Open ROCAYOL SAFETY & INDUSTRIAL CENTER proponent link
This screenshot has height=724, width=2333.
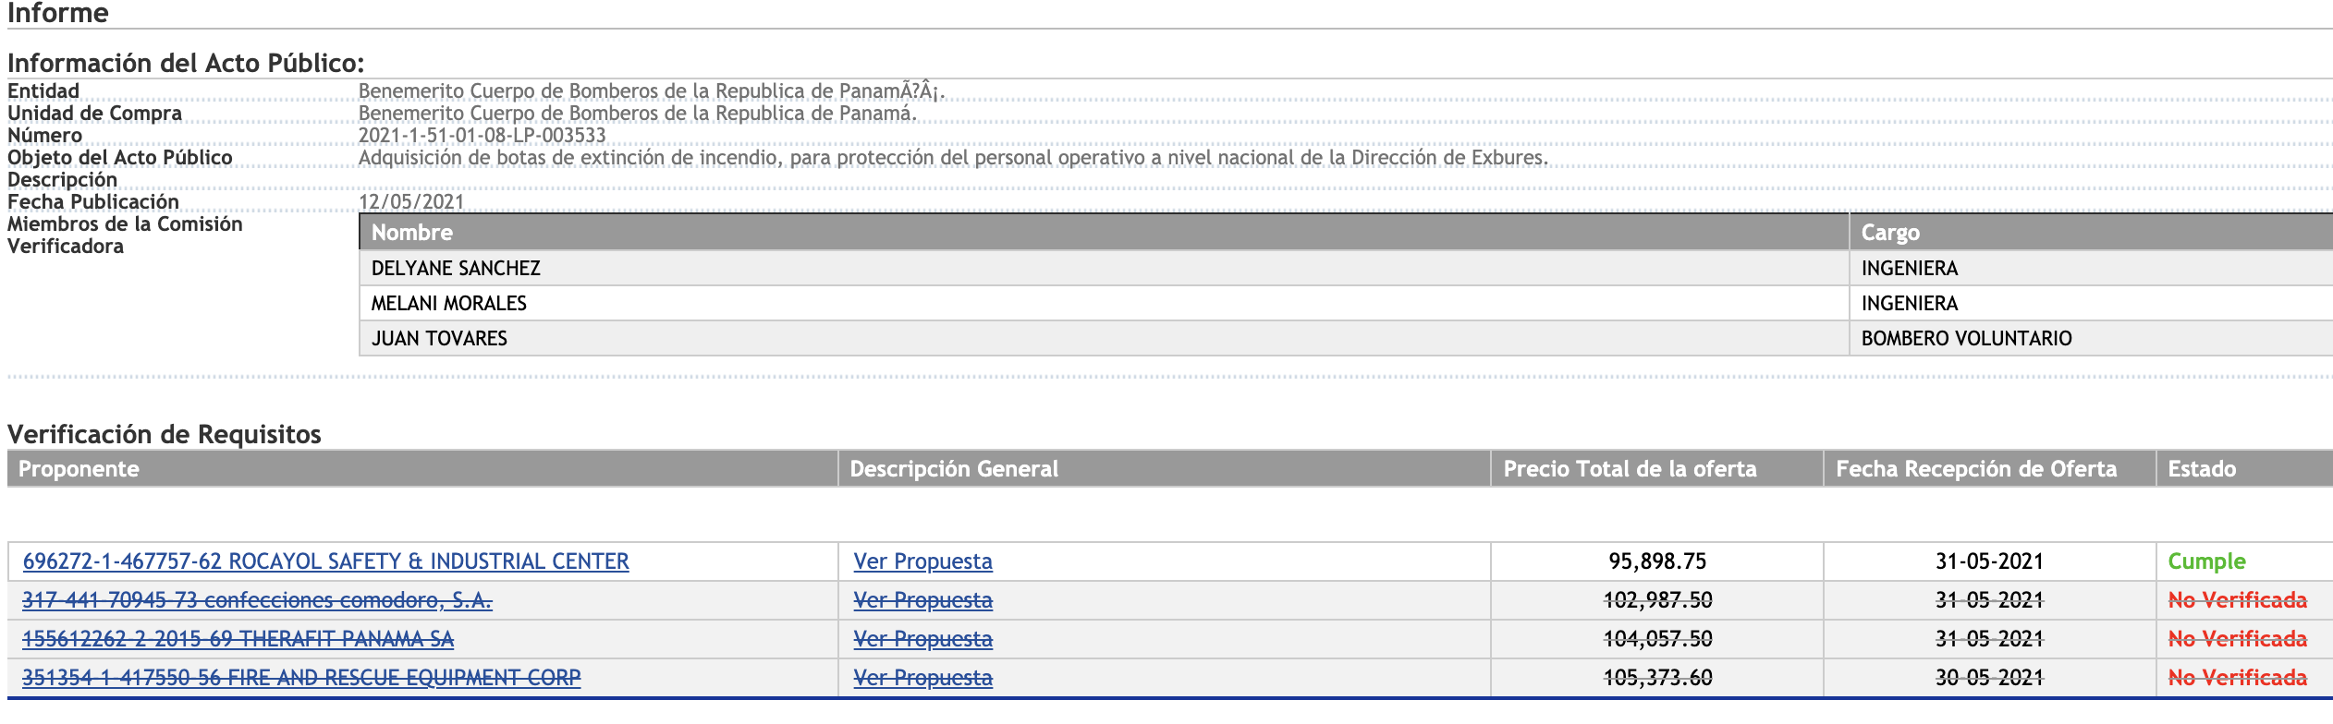click(325, 561)
